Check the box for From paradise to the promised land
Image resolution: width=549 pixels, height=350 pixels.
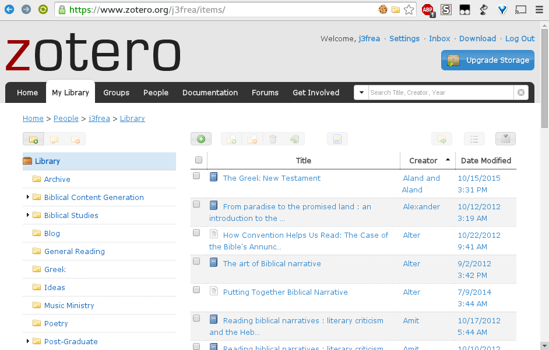[x=196, y=204]
